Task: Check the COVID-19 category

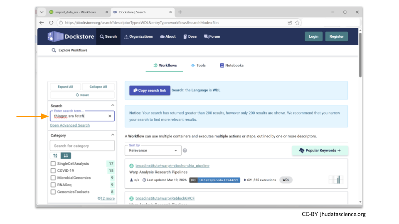Action: 53,170
